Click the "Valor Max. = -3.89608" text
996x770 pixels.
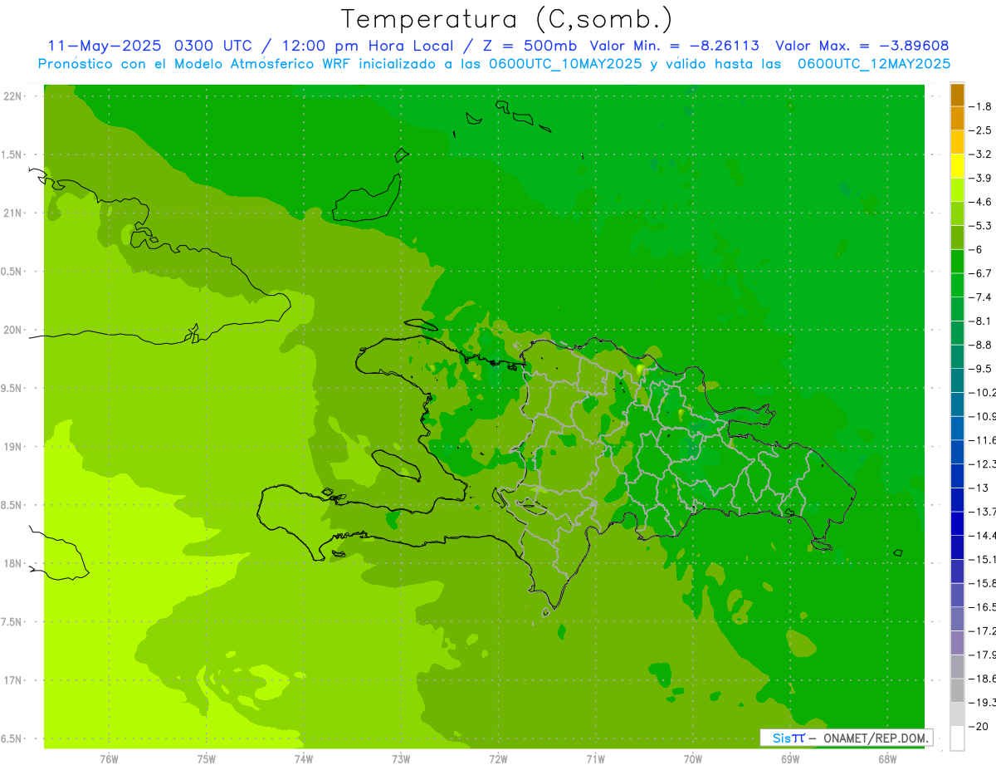point(862,46)
